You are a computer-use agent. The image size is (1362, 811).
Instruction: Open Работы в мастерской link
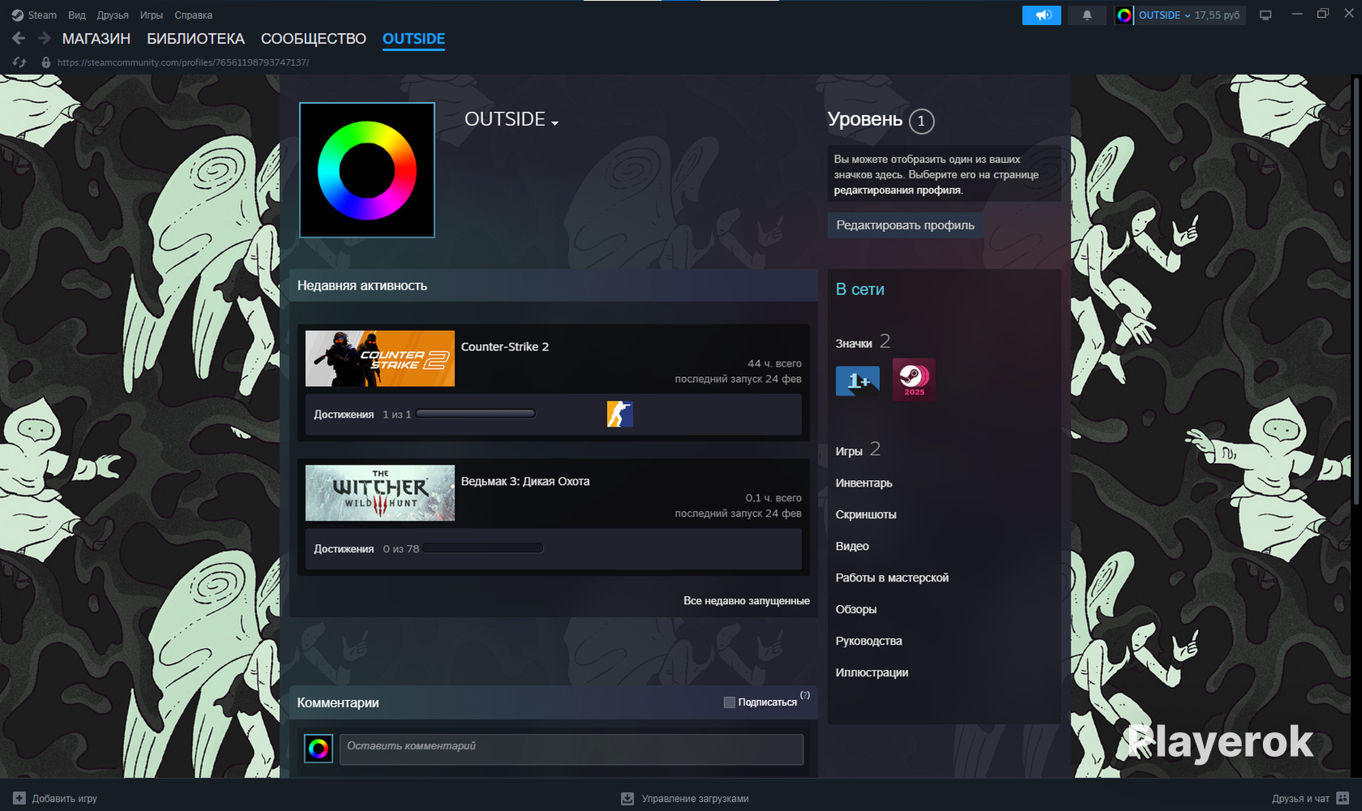tap(892, 578)
